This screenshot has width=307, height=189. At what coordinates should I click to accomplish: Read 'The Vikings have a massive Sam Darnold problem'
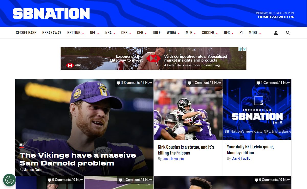click(x=78, y=159)
